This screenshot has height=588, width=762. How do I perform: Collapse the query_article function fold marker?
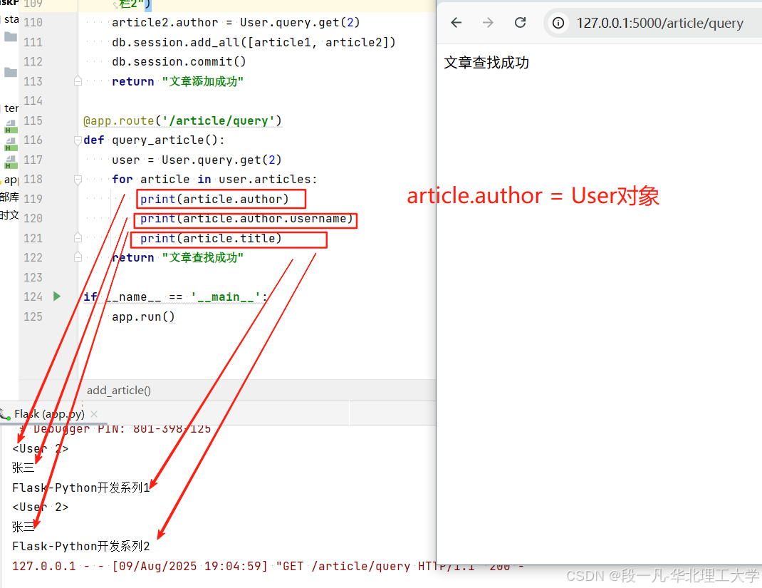coord(78,140)
